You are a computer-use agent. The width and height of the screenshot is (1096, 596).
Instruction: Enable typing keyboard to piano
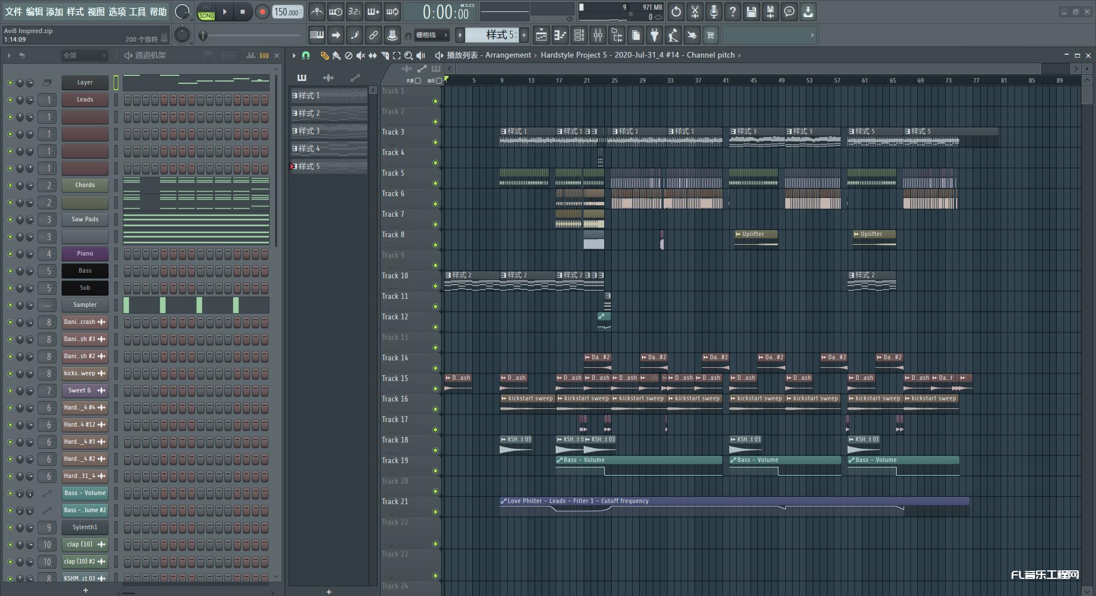pyautogui.click(x=317, y=35)
